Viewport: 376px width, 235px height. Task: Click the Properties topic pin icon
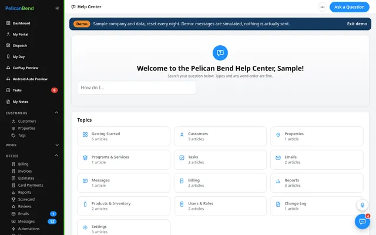[x=278, y=135]
